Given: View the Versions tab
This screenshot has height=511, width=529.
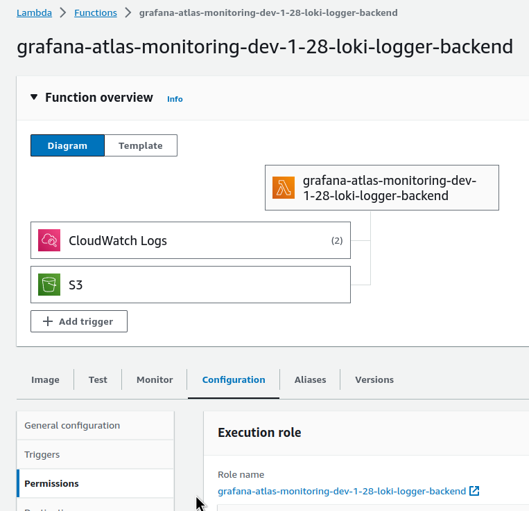Looking at the screenshot, I should click(374, 379).
